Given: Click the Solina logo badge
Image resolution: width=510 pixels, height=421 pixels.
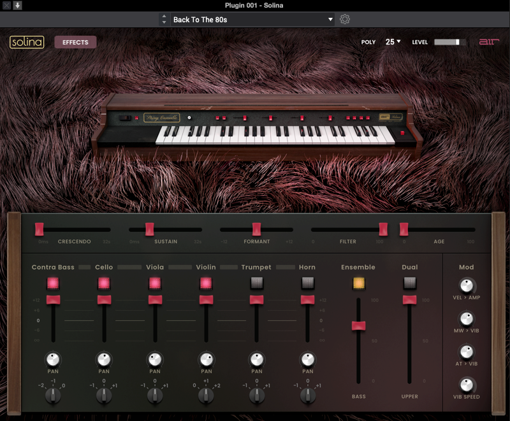Looking at the screenshot, I should (27, 41).
